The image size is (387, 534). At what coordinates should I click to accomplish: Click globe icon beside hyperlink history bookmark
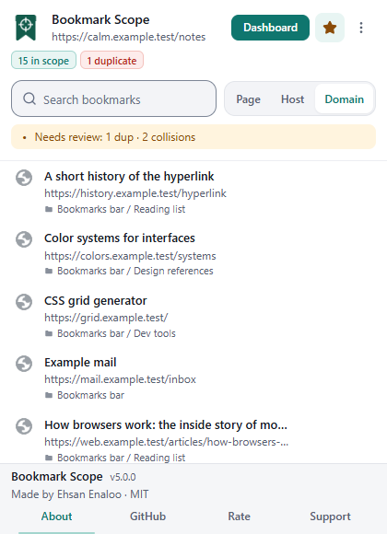pos(24,178)
